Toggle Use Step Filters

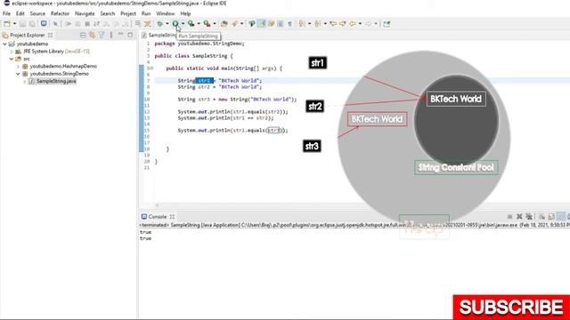147,24
